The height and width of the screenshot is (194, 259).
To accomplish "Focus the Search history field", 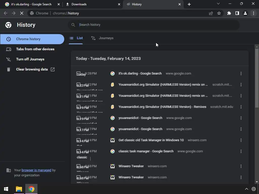I will coord(154,25).
